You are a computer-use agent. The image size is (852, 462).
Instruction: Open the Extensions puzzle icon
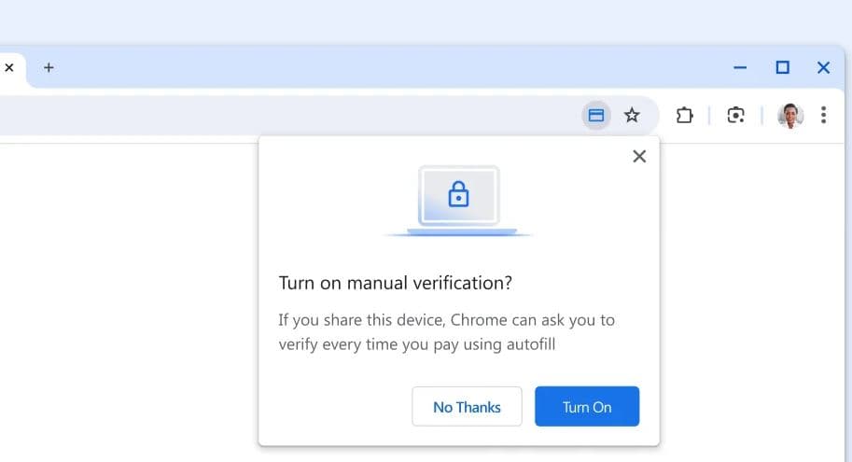[x=684, y=116]
